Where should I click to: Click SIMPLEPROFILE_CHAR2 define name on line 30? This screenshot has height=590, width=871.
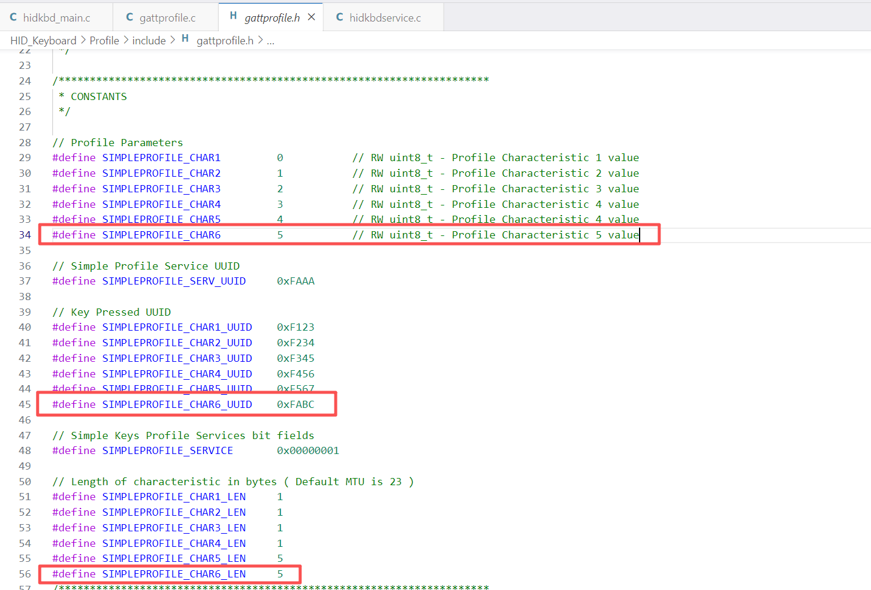161,173
